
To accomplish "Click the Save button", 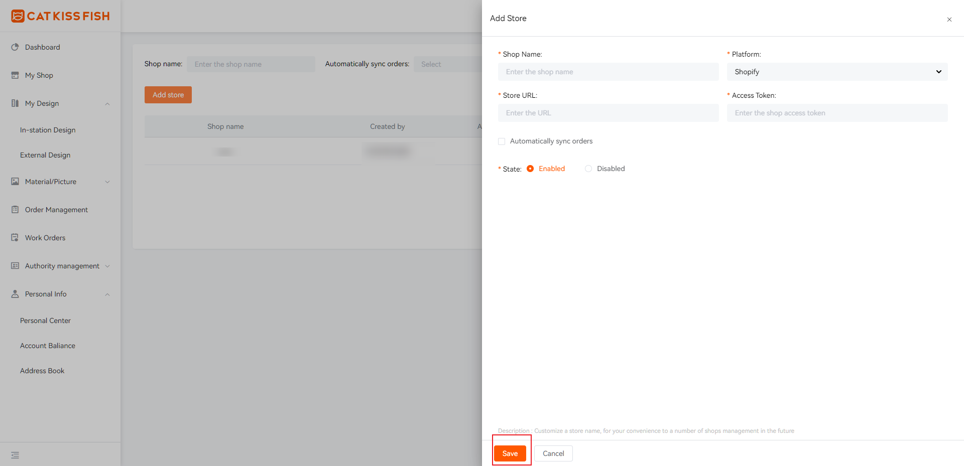I will pos(510,453).
